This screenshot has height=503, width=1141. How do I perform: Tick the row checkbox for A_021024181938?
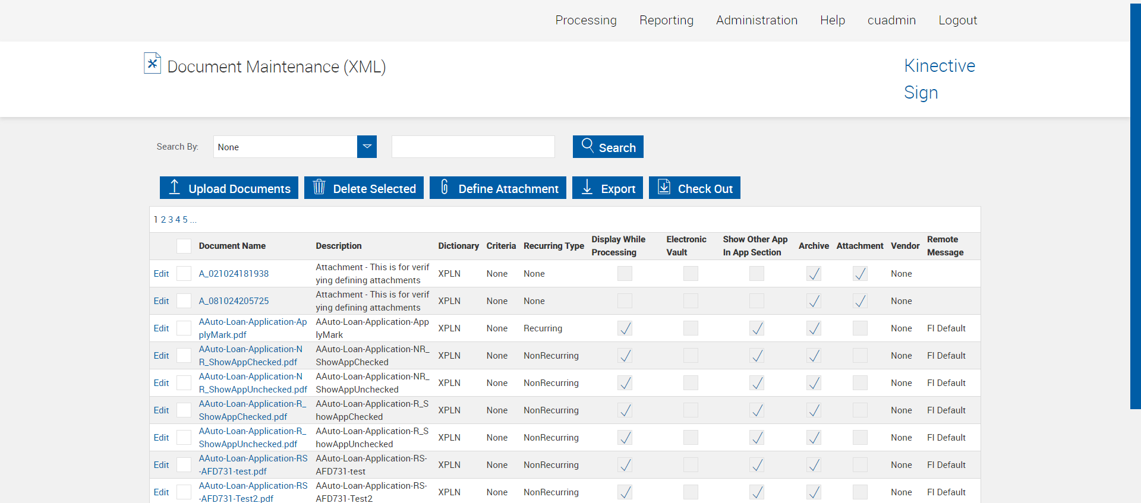click(184, 274)
